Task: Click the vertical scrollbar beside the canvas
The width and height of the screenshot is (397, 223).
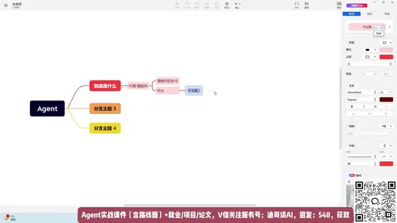Action: (x=341, y=109)
